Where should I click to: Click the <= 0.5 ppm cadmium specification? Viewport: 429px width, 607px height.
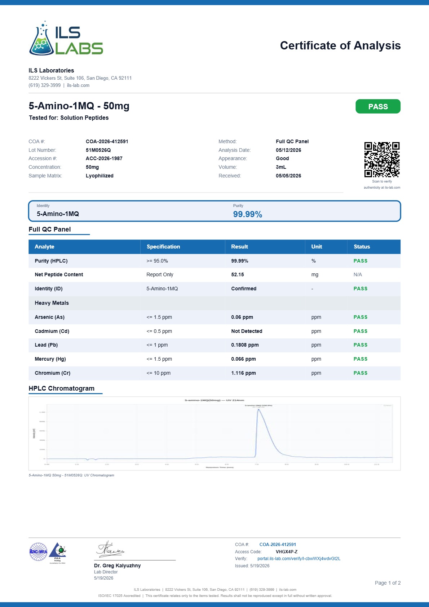coord(159,331)
